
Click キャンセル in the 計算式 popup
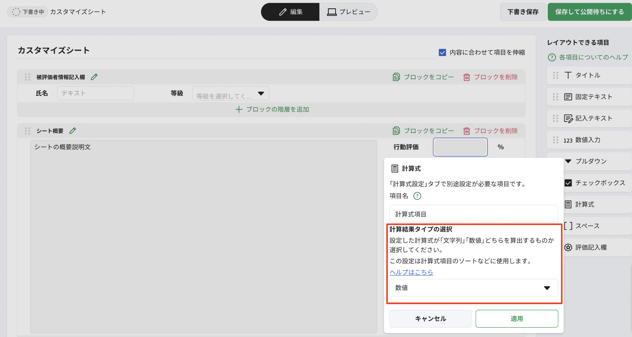pyautogui.click(x=431, y=319)
